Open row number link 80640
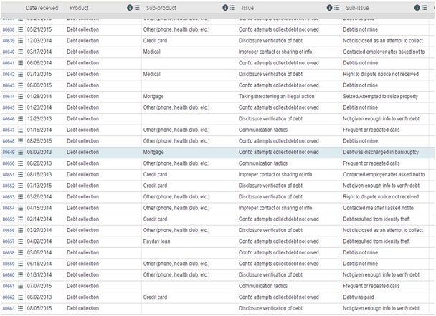436x316 pixels. [x=9, y=52]
